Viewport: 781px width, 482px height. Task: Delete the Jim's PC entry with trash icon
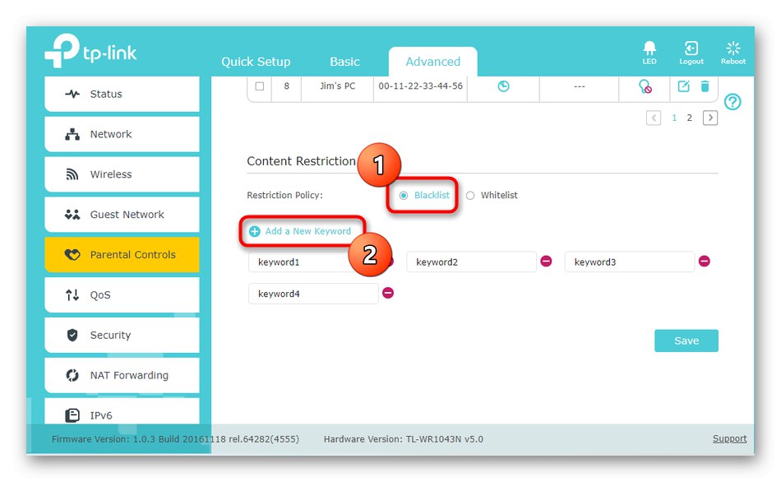(705, 86)
